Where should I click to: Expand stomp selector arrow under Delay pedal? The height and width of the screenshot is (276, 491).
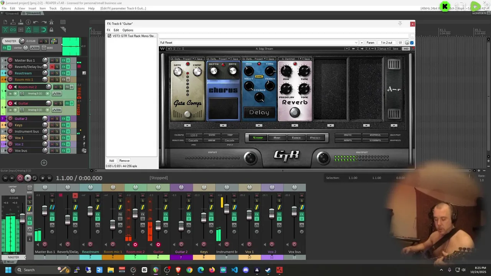(x=259, y=125)
